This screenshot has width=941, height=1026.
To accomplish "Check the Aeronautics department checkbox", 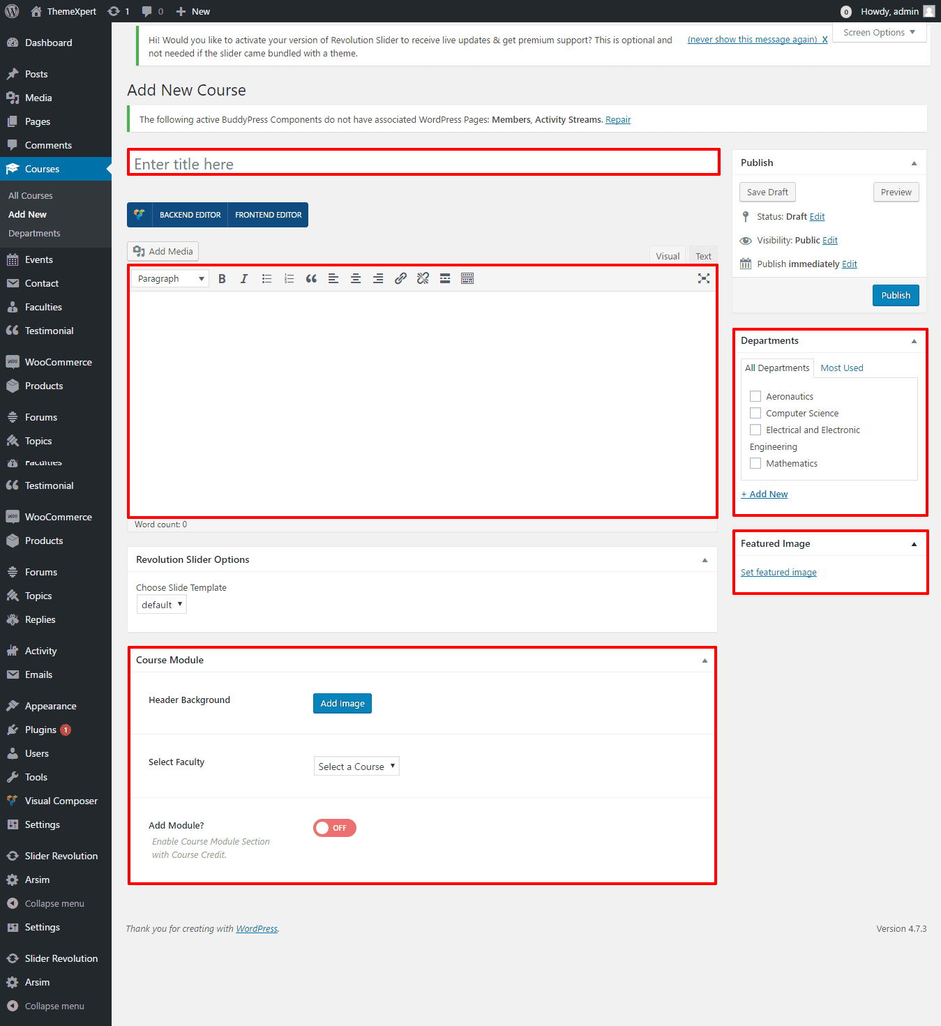I will tap(755, 396).
